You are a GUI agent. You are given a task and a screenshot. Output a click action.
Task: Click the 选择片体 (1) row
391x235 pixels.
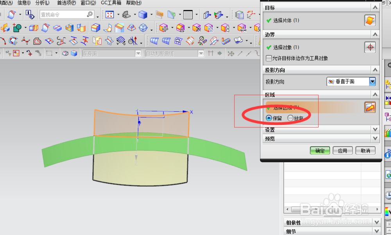coord(314,20)
